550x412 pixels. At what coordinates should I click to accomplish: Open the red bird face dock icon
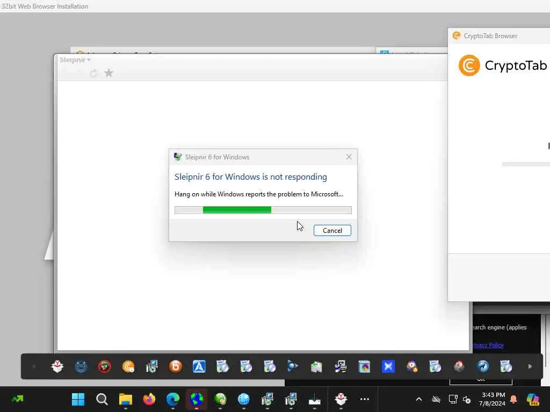coord(105,366)
